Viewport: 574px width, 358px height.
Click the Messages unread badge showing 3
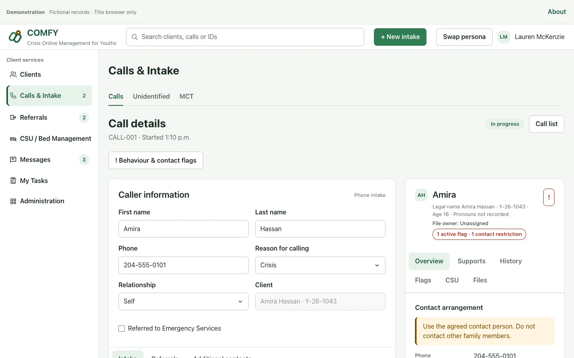pyautogui.click(x=84, y=160)
